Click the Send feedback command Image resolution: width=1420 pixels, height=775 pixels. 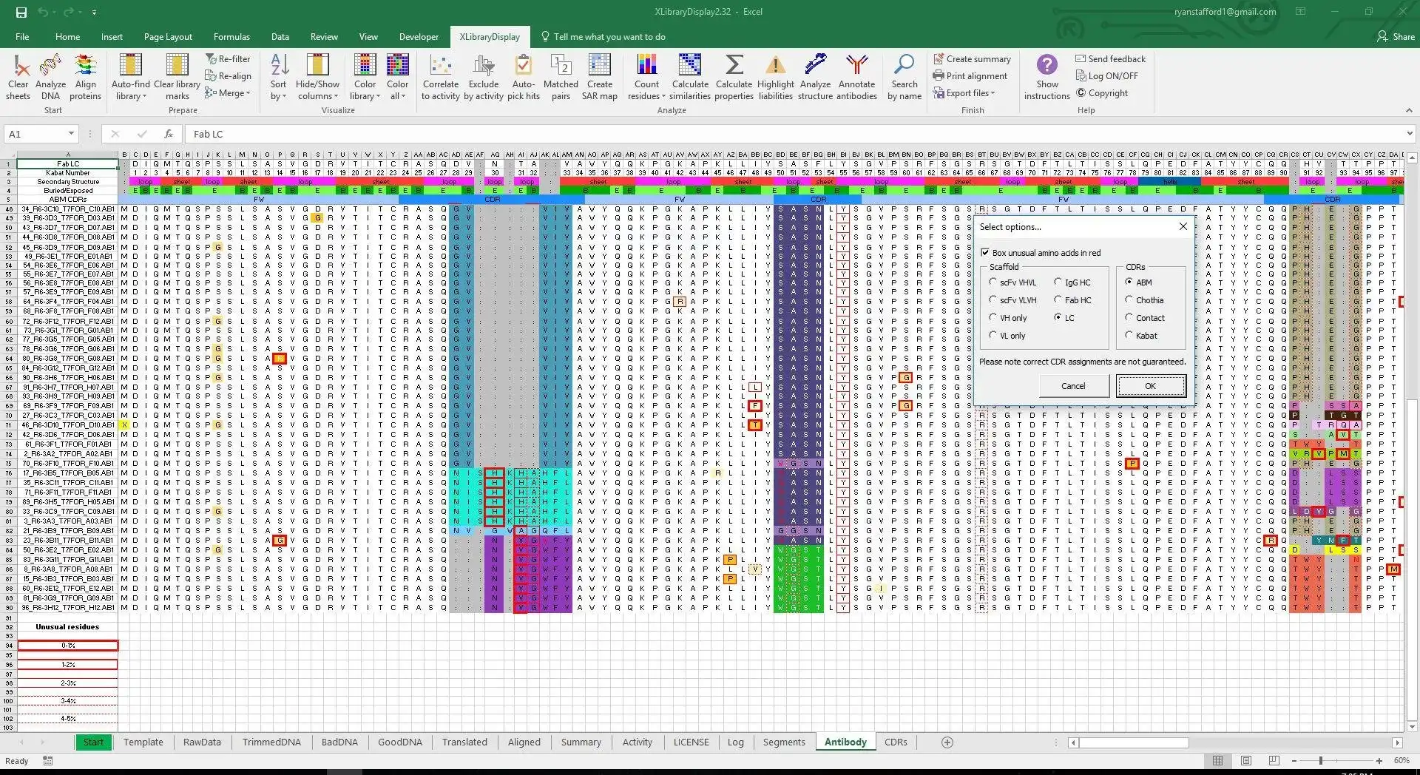1110,59
